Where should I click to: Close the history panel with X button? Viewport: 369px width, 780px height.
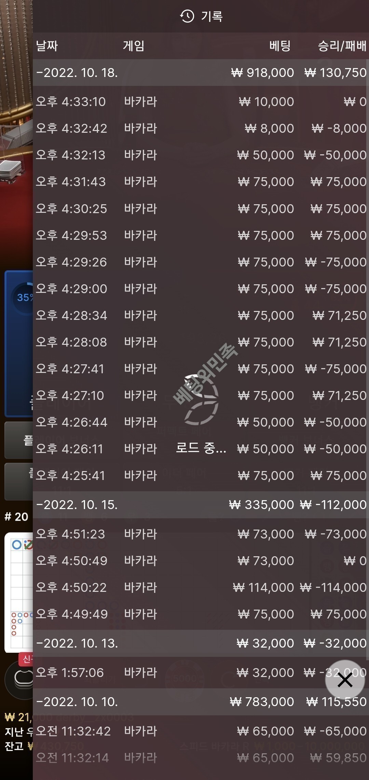click(x=345, y=680)
